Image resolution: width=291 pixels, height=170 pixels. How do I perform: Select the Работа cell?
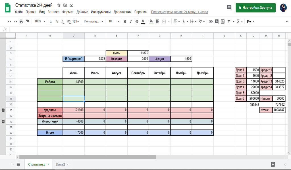point(50,82)
